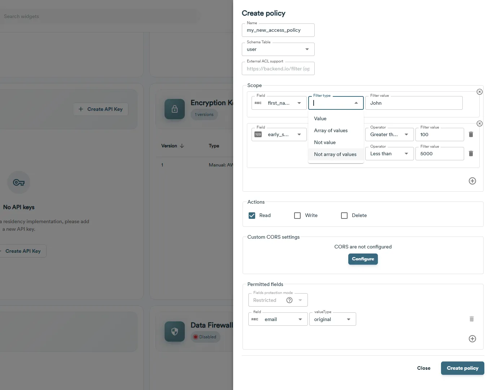Viewport: 493px width, 390px height.
Task: Click the Encryption Keys lock icon
Action: pos(175,109)
